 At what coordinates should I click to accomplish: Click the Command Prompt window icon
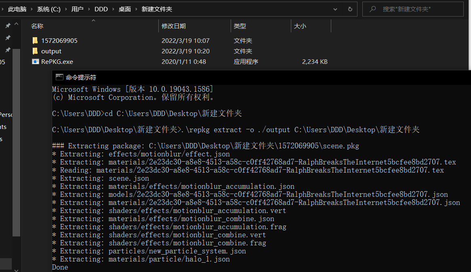(x=59, y=77)
